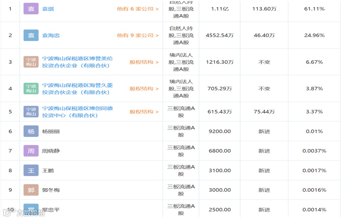Image resolution: width=342 pixels, height=219 pixels.
Task: Click the 0.0017% ownership percentage
Action: click(x=314, y=171)
